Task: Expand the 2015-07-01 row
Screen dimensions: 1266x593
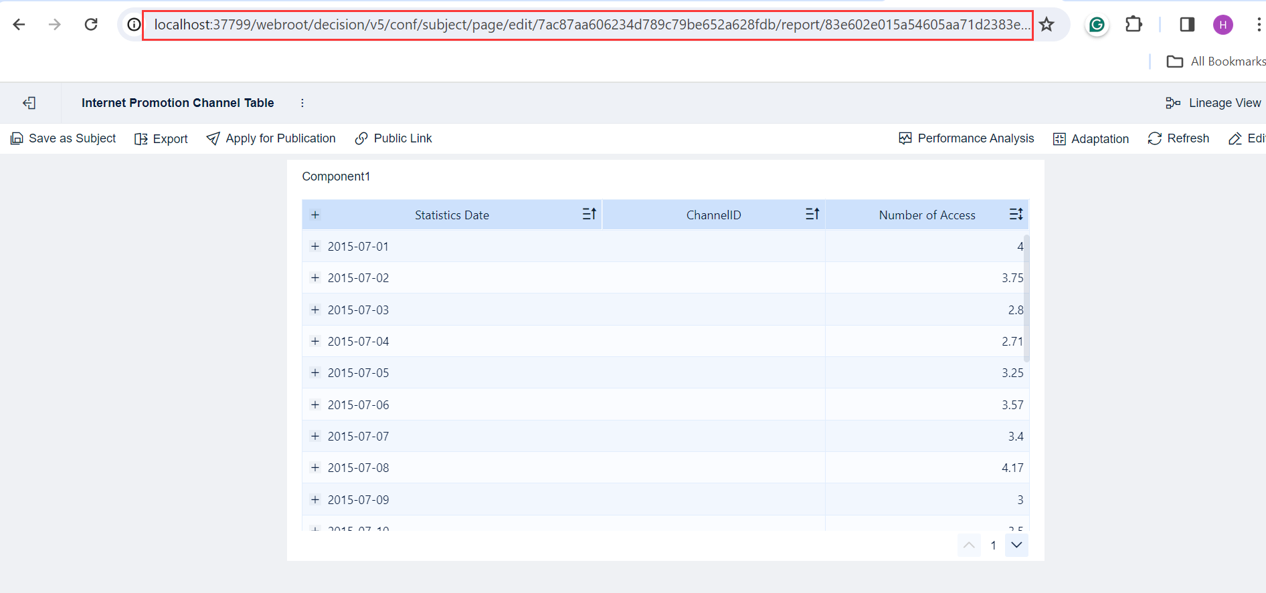Action: coord(315,246)
